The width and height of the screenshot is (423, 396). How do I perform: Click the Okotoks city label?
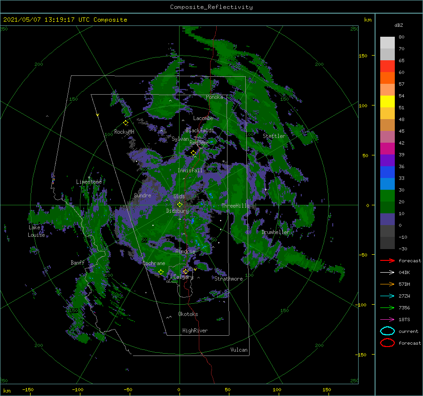[188, 314]
